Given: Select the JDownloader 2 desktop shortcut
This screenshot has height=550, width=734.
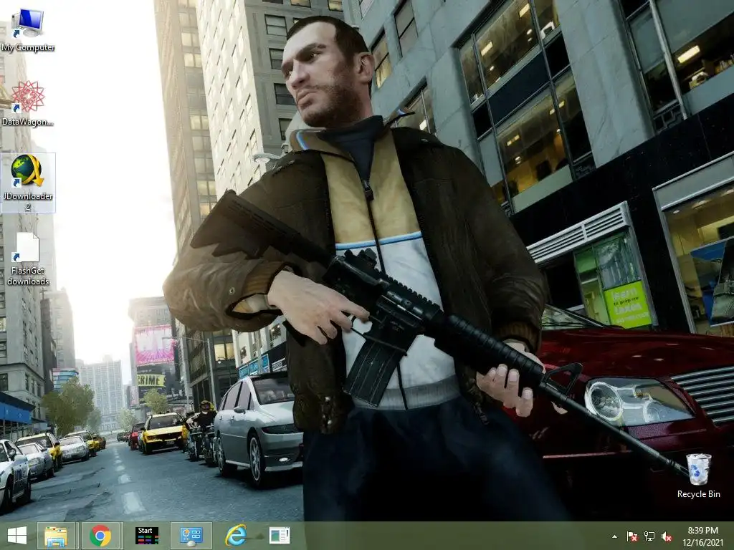Looking at the screenshot, I should point(28,183).
